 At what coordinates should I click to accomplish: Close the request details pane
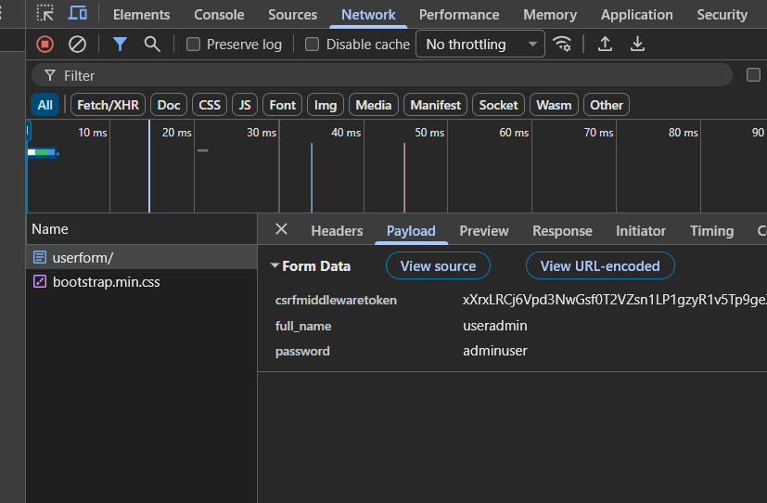[281, 229]
